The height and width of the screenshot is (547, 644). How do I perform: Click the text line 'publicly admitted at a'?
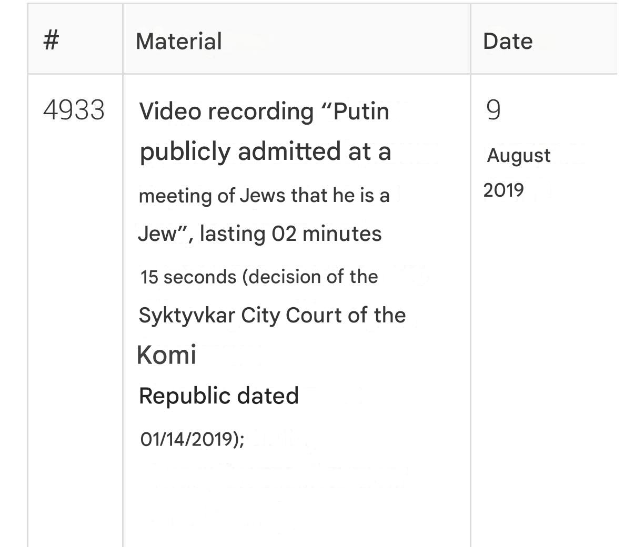pos(265,152)
